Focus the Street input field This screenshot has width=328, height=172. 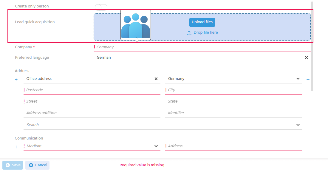point(92,101)
